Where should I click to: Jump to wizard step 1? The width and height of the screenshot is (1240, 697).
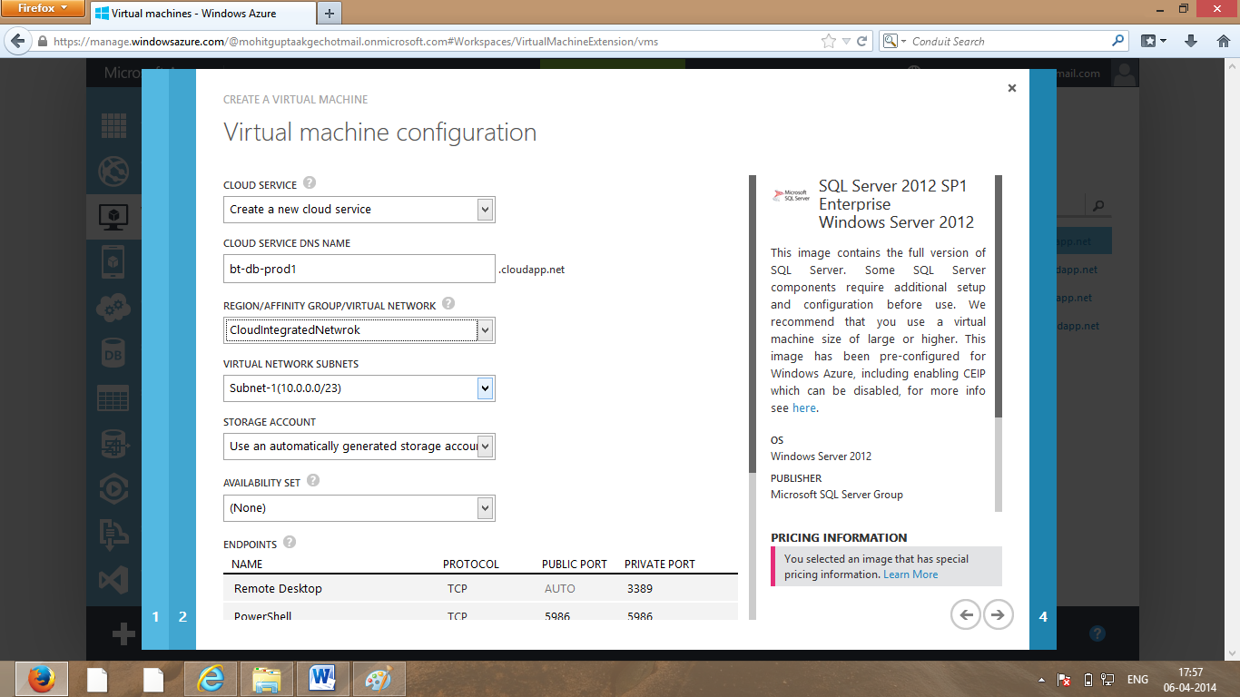tap(155, 616)
